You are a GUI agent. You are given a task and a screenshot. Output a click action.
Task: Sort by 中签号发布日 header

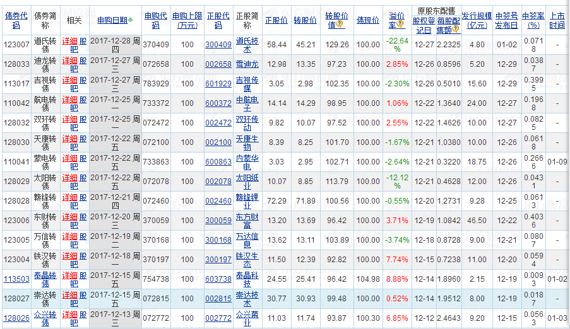pos(507,20)
